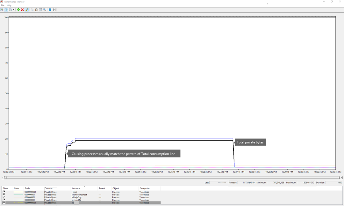This screenshot has height=206, width=344.
Task: Click Change Graph Type icon
Action: click(x=10, y=10)
